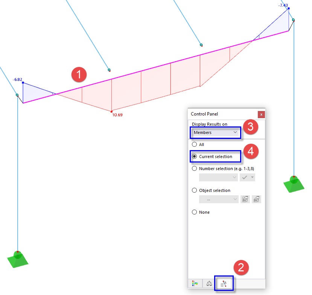The width and height of the screenshot is (312, 295).
Task: Open the number selection combo box
Action: pos(219,177)
